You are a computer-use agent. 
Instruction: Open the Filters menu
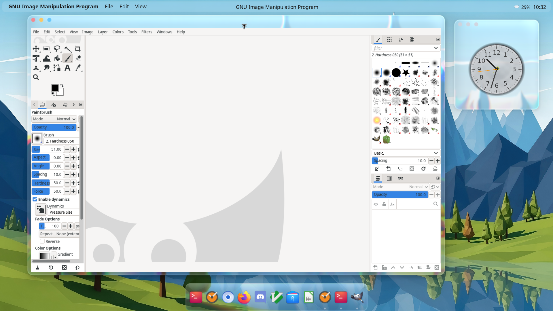147,32
